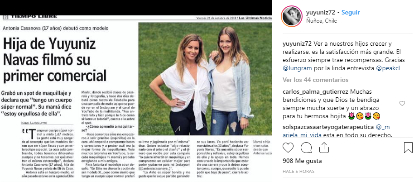Image resolution: width=414 pixels, height=182 pixels.
Task: Open the yuyuniz72 profile picture
Action: pos(292,16)
